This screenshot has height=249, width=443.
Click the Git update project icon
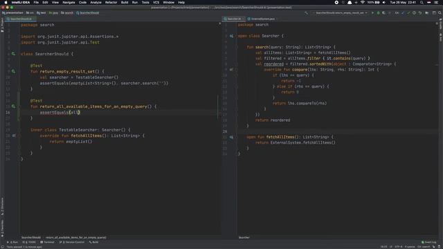[403, 12]
